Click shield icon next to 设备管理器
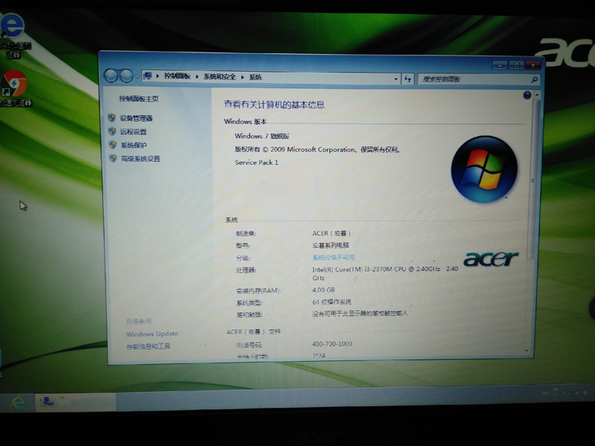The height and width of the screenshot is (446, 595). [x=111, y=118]
